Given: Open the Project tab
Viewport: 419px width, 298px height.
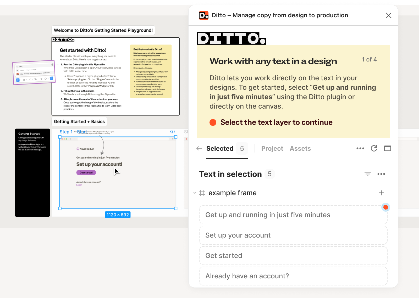Looking at the screenshot, I should pos(272,149).
